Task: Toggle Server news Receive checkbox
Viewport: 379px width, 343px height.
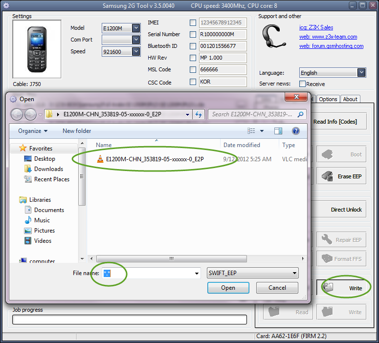Action: click(302, 84)
